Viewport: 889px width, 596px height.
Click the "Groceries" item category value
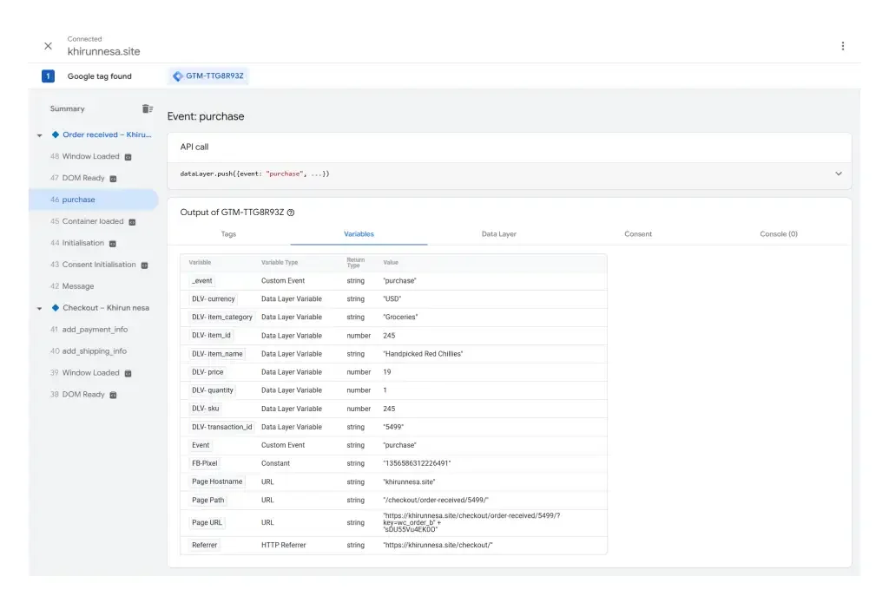pos(400,318)
